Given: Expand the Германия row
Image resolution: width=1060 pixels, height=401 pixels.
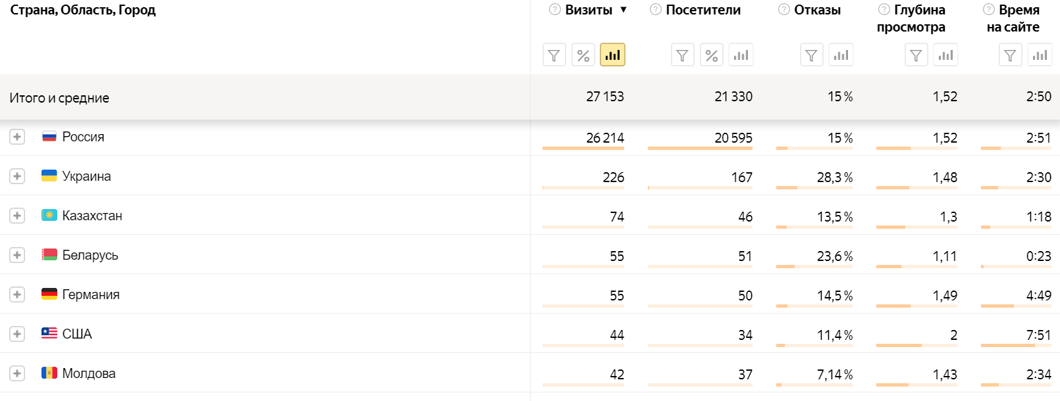Looking at the screenshot, I should pyautogui.click(x=17, y=295).
